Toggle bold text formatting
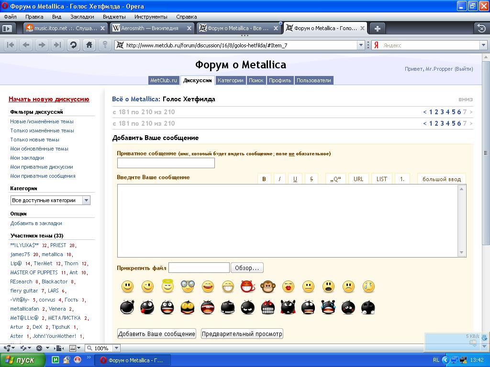Viewport: 490px width, 367px height. coord(264,179)
